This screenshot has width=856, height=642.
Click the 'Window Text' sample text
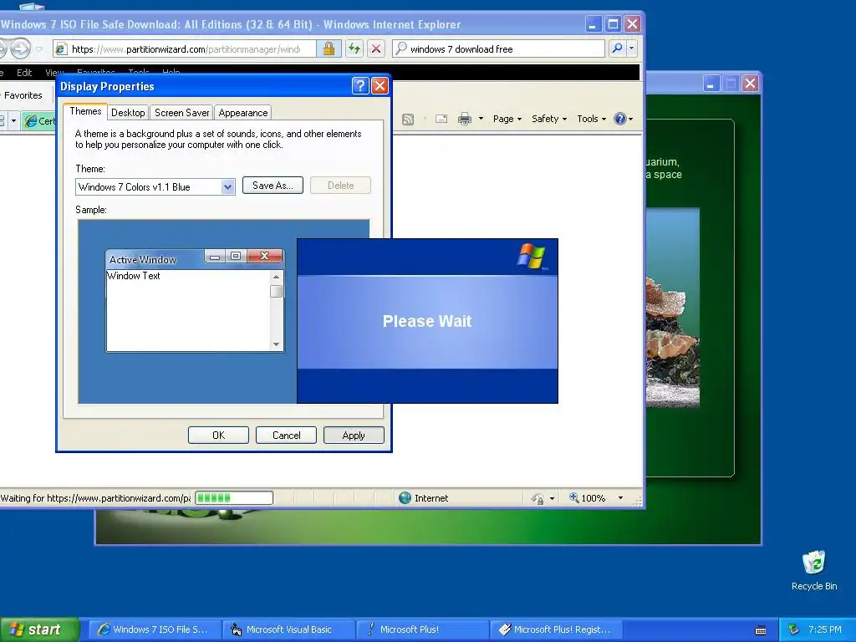[134, 276]
